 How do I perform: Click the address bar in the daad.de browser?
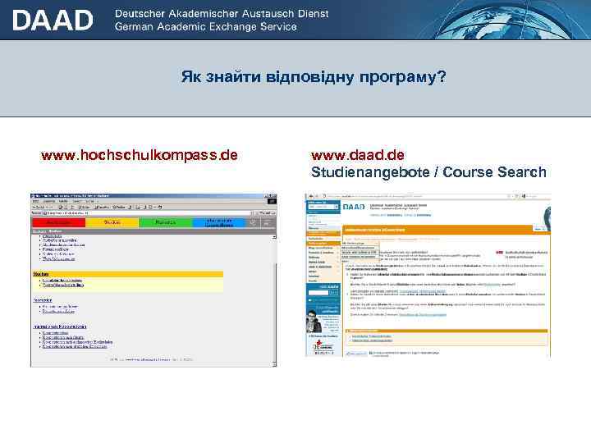(419, 196)
